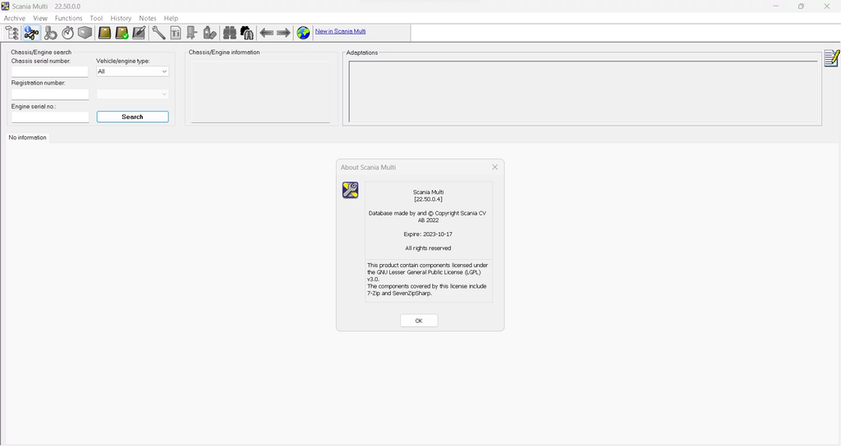
Task: Expand the Vehicle/engine type dropdown
Action: 132,71
